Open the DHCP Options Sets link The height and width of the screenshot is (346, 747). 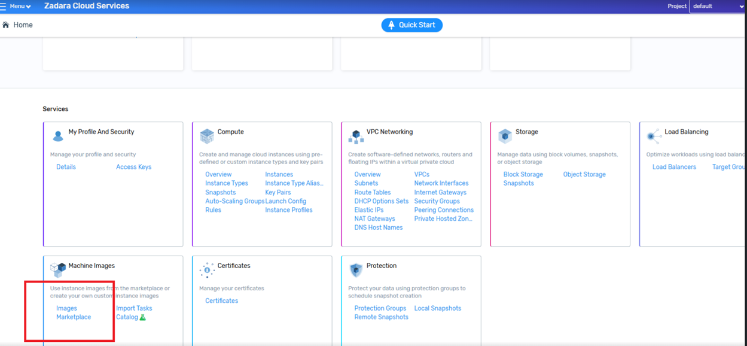[x=382, y=201]
